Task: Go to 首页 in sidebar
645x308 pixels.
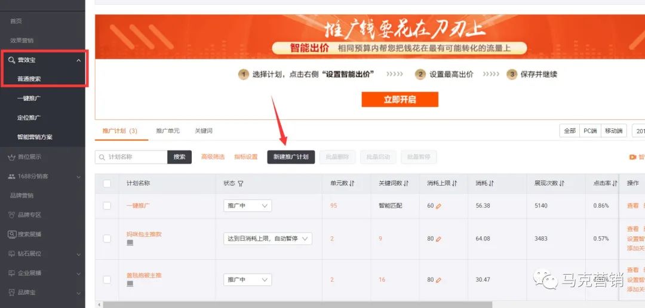Action: click(x=16, y=21)
